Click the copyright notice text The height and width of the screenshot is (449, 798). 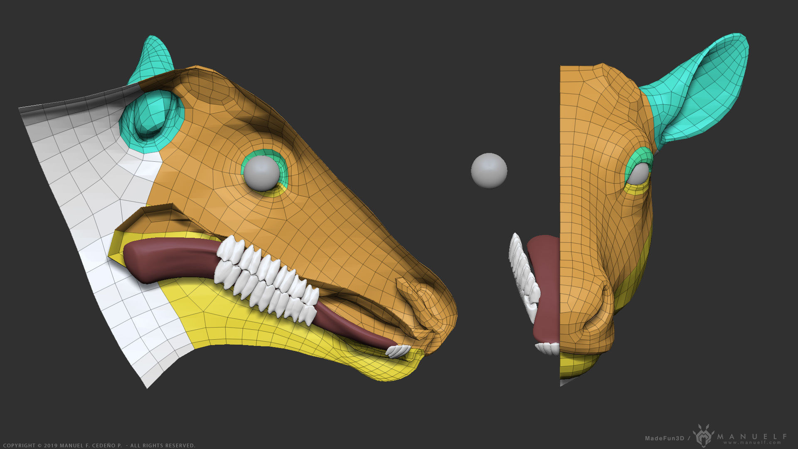tap(99, 445)
